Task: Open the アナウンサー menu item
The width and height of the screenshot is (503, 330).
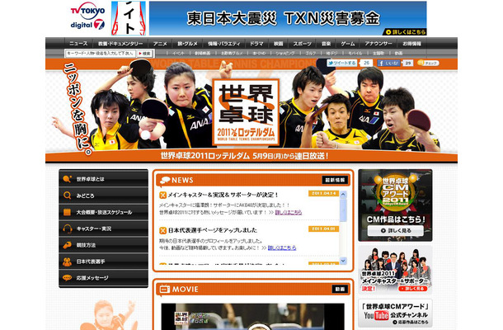Action: (x=378, y=44)
